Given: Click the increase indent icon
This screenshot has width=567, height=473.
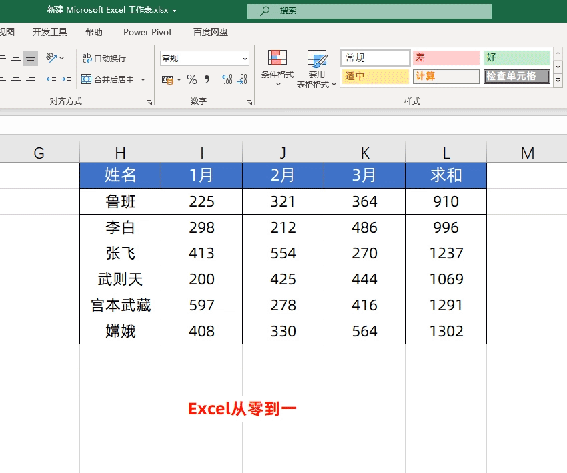Looking at the screenshot, I should (x=66, y=79).
